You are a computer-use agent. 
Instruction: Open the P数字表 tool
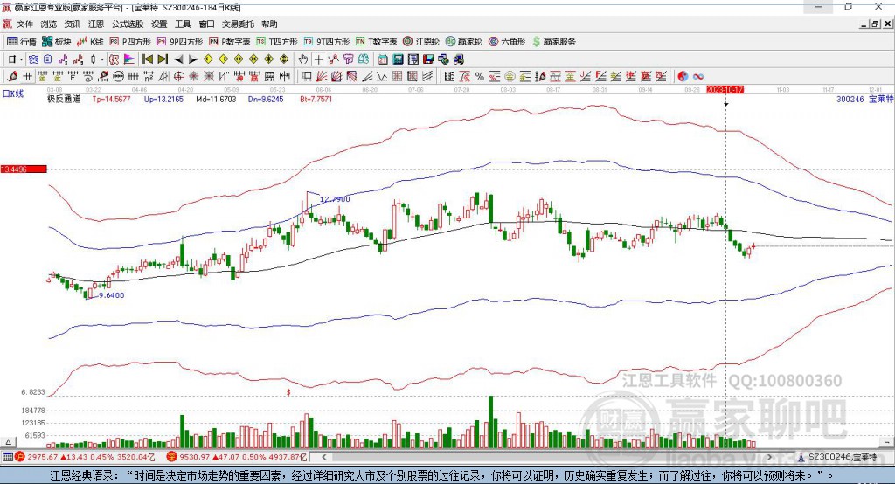[x=230, y=42]
